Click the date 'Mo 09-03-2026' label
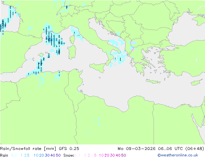This screenshot has width=205, height=158. pyautogui.click(x=136, y=149)
